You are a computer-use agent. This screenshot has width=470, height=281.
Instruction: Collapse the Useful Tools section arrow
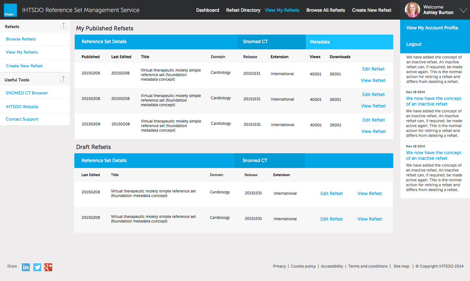click(64, 79)
